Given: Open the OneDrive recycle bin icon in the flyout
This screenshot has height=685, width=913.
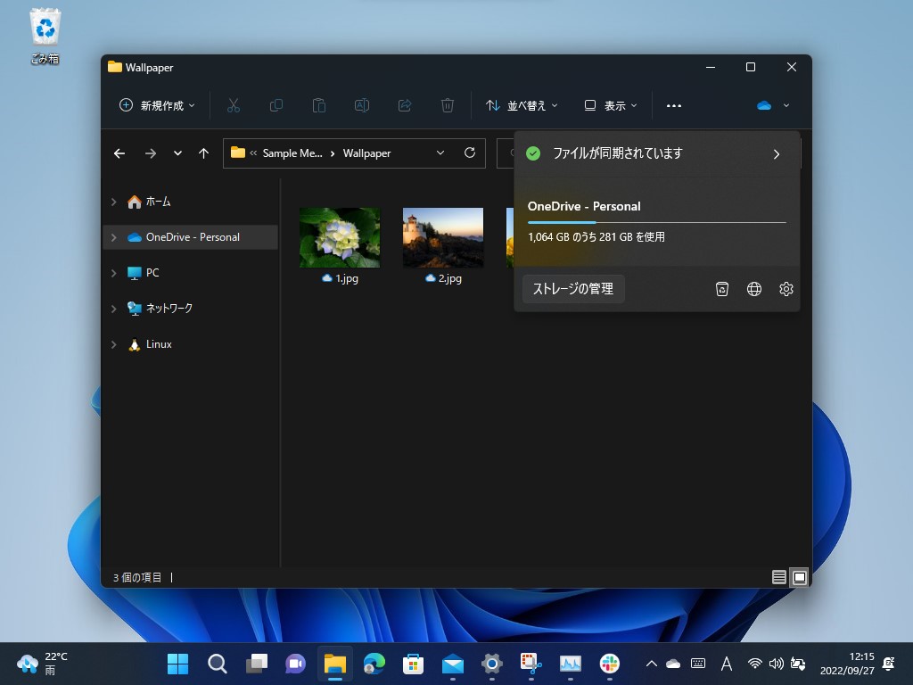Looking at the screenshot, I should tap(722, 289).
